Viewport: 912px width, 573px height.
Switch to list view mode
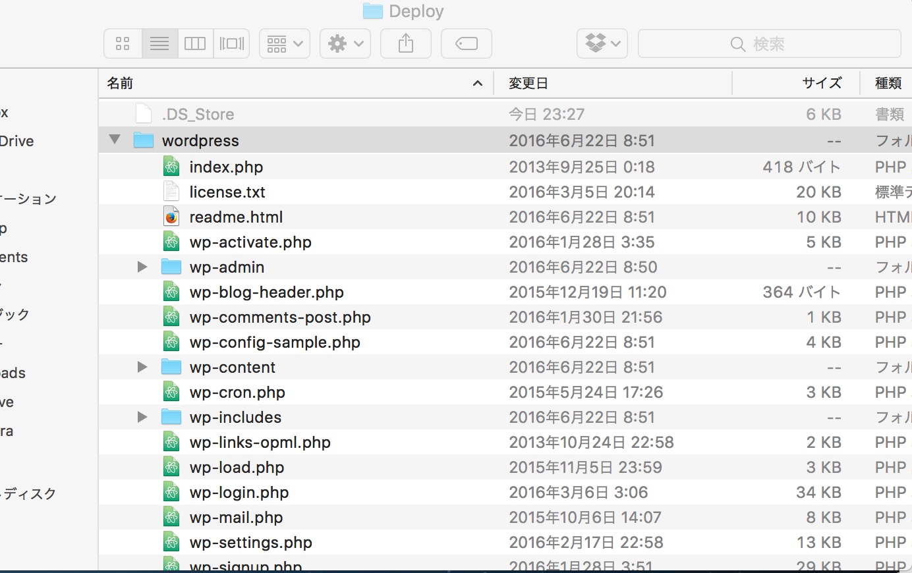click(159, 43)
